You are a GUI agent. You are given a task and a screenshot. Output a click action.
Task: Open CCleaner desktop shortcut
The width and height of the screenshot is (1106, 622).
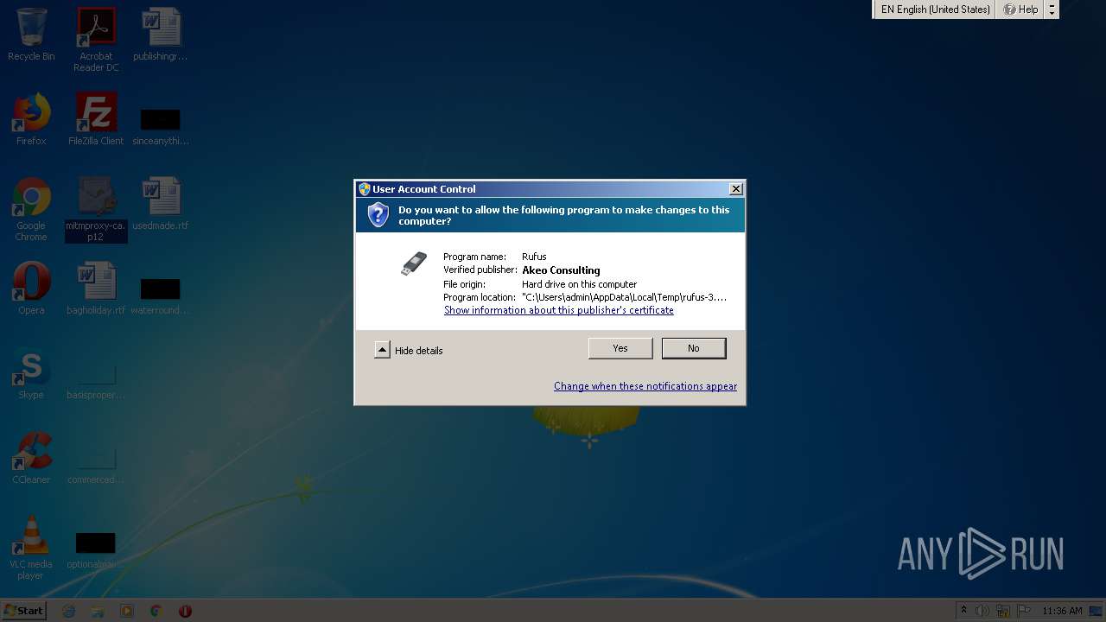31,458
